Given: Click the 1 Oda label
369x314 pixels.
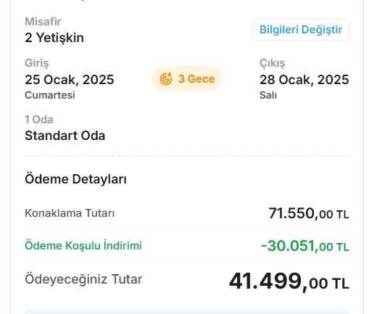Looking at the screenshot, I should 39,120.
